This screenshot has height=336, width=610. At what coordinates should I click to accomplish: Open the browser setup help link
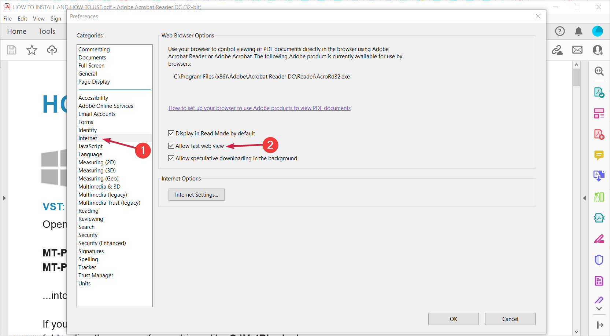259,108
